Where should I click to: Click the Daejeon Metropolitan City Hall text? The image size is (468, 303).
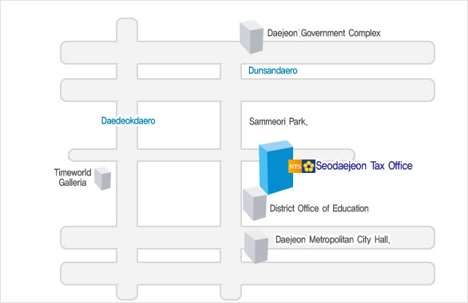point(333,239)
